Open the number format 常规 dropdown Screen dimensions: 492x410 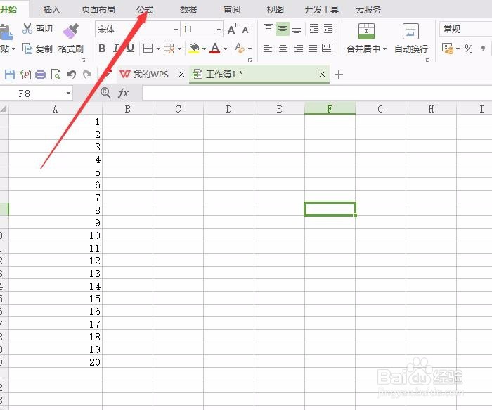click(x=465, y=30)
